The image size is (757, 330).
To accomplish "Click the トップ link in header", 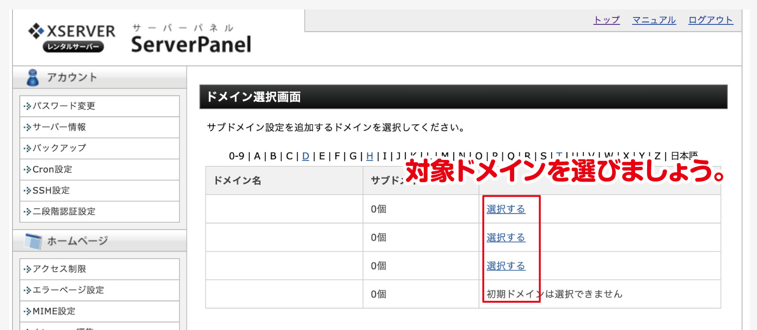I will pos(607,20).
